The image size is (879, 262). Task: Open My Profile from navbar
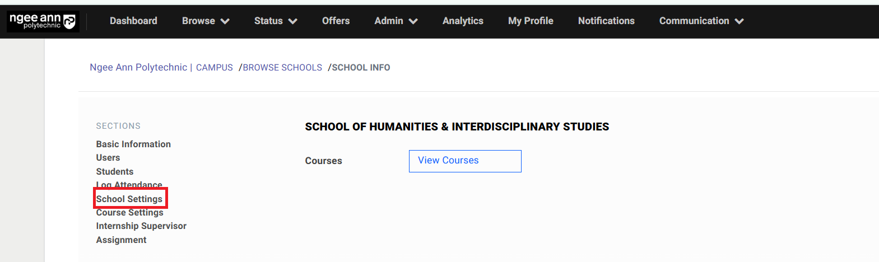click(x=531, y=21)
